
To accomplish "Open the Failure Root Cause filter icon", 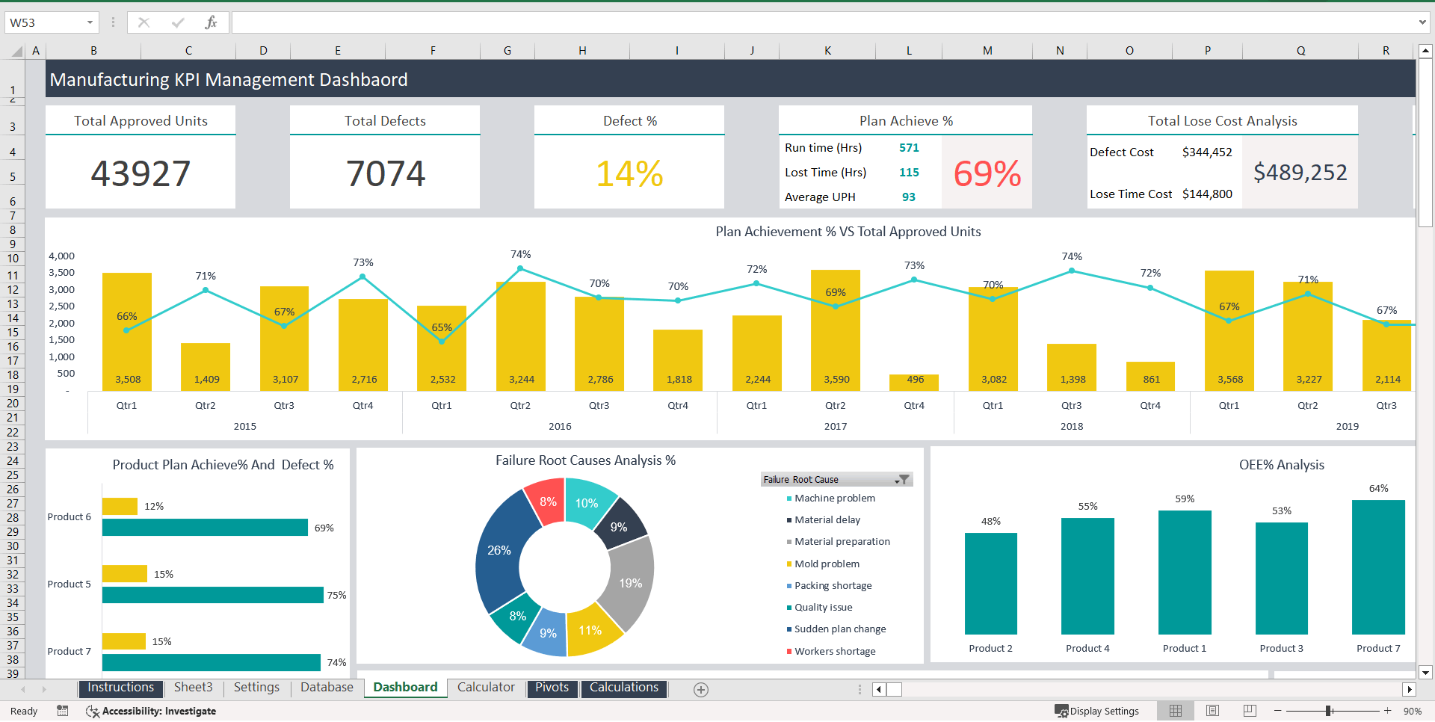I will click(903, 480).
